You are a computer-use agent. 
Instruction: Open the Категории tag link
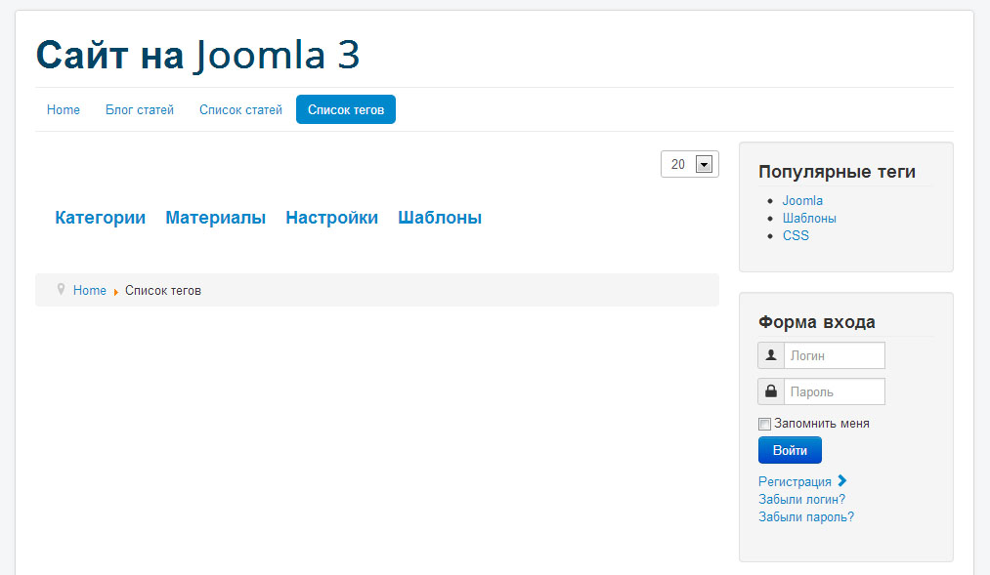coord(101,218)
